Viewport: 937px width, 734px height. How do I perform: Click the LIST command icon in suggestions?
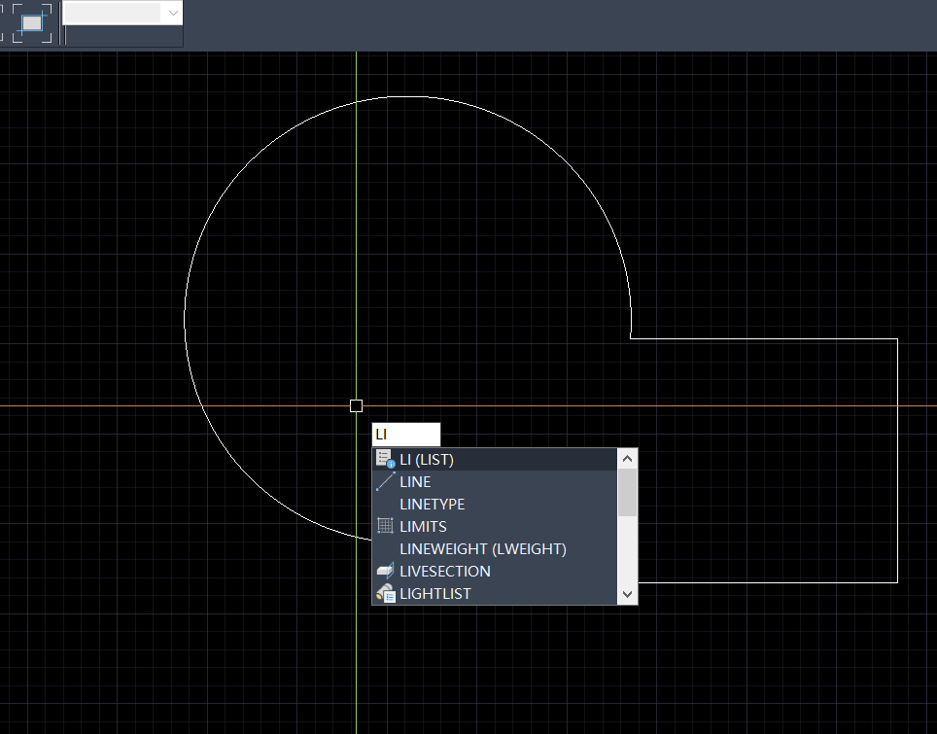tap(385, 459)
